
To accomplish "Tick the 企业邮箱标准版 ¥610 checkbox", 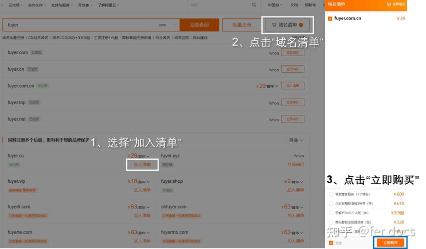I will (331, 203).
